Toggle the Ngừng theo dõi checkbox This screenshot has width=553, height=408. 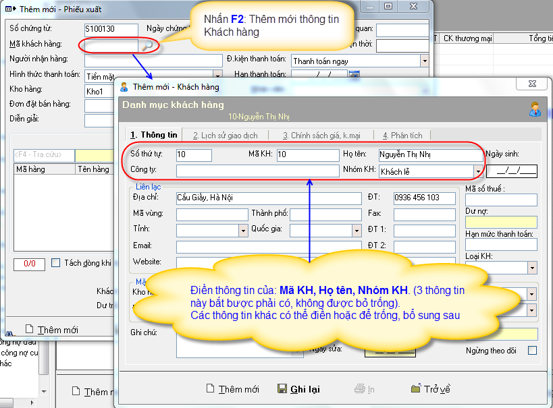[532, 351]
